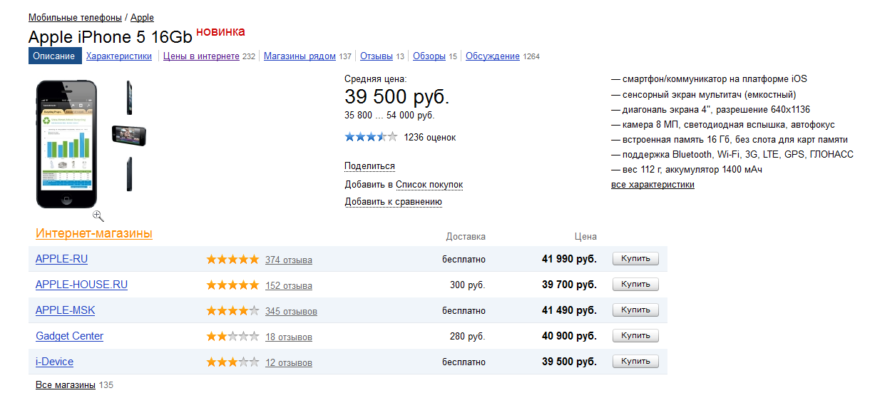Screen dimensions: 870x408
Task: Open the Поделиться share link
Action: (369, 166)
